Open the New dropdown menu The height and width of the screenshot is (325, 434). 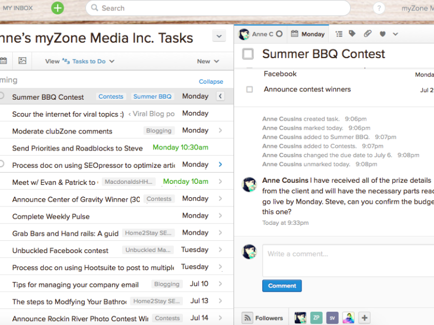click(208, 61)
